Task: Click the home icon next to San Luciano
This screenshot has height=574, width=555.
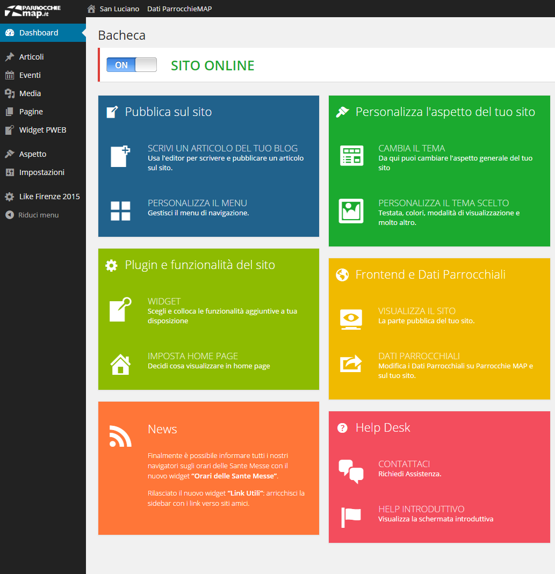Action: pos(91,9)
